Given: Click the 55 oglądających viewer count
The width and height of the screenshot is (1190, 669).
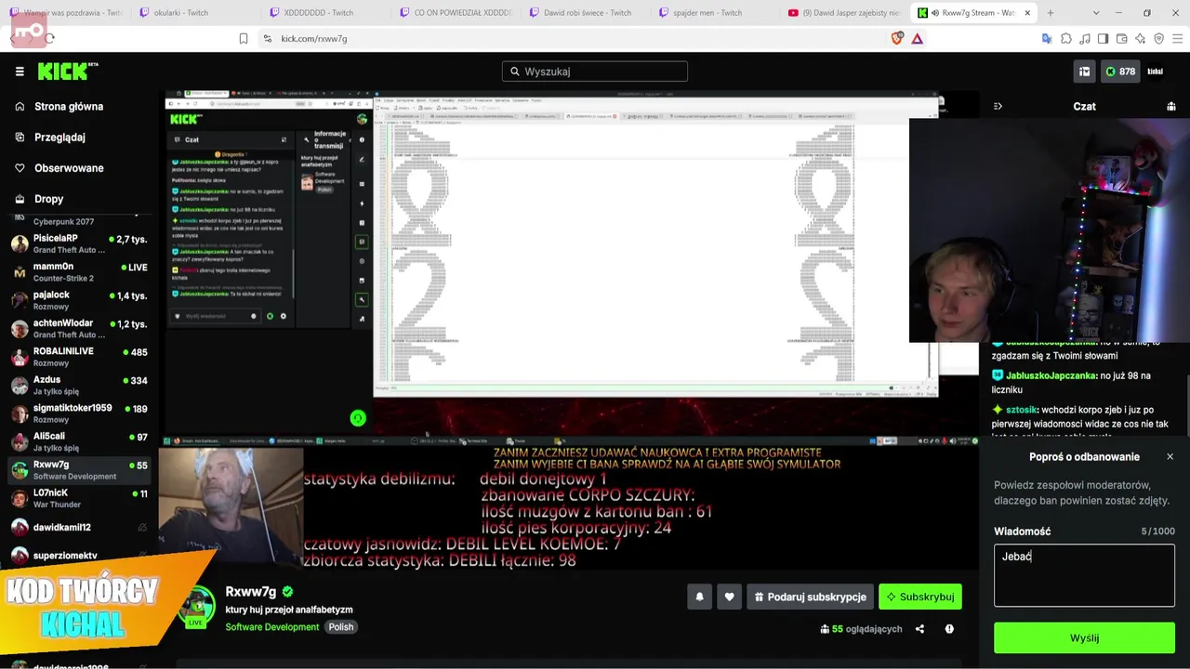Looking at the screenshot, I should coord(861,629).
